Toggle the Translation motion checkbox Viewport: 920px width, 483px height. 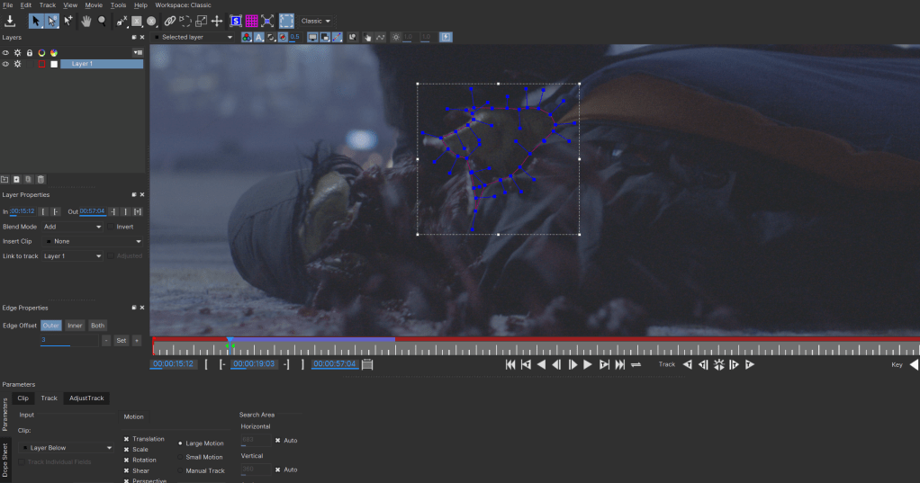[127, 439]
